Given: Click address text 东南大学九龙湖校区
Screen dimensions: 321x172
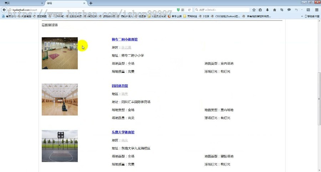Looking at the screenshot, I should tap(136, 148).
